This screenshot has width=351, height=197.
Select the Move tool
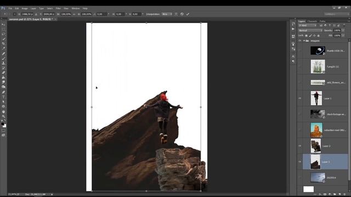tap(3, 24)
